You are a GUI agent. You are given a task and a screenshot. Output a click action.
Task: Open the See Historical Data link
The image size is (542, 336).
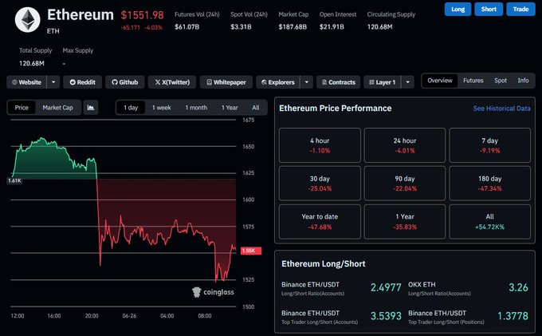[501, 109]
